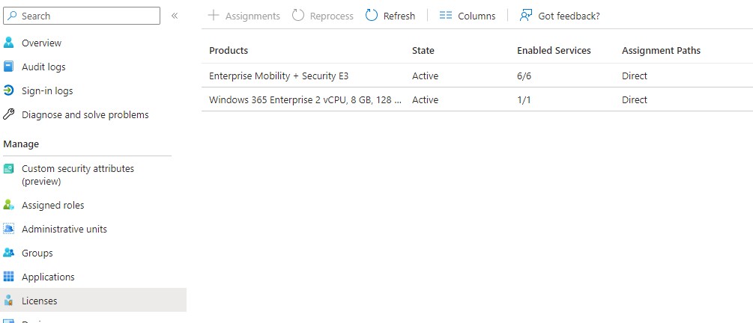This screenshot has height=323, width=753.
Task: Click the plus icon beside Assignments
Action: (214, 16)
